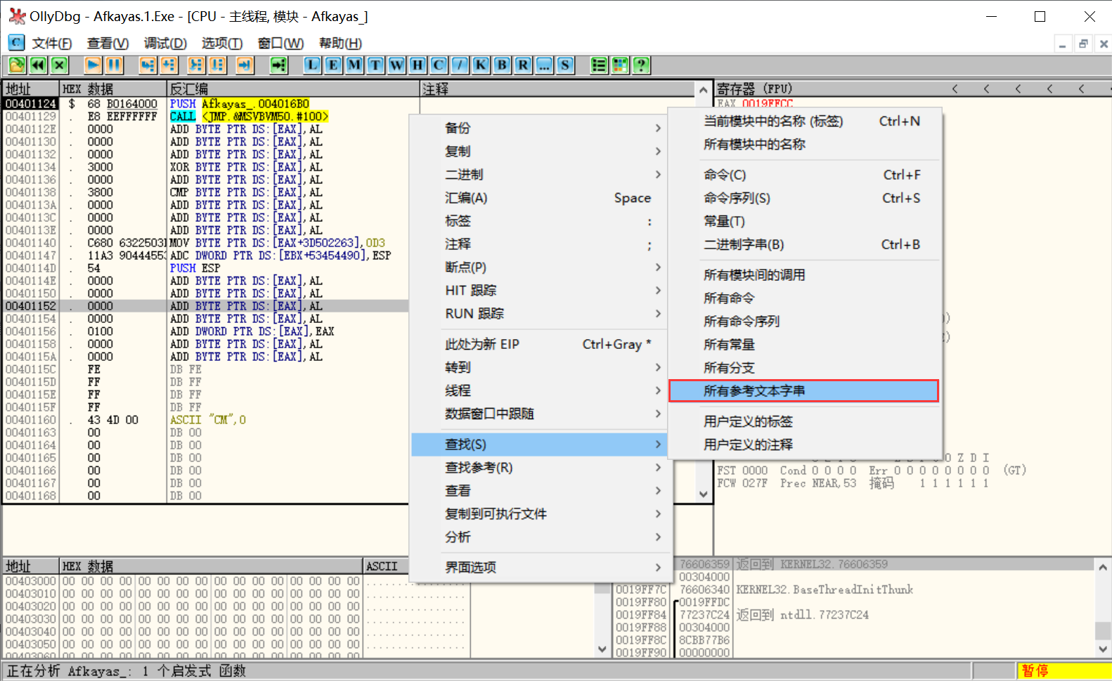Image resolution: width=1112 pixels, height=681 pixels.
Task: Click the Trace into toolbar icon
Action: tap(196, 65)
